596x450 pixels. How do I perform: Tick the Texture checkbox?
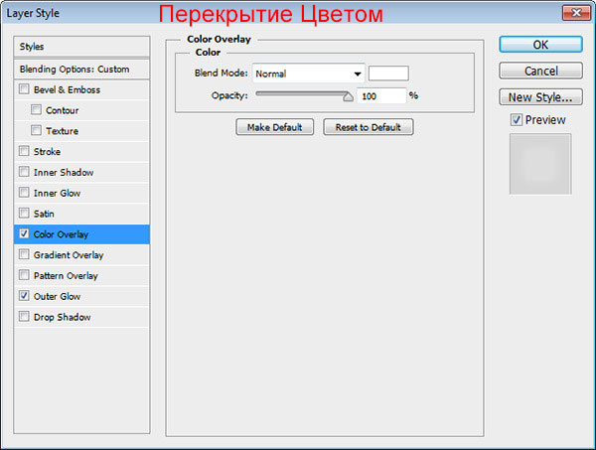tap(36, 130)
